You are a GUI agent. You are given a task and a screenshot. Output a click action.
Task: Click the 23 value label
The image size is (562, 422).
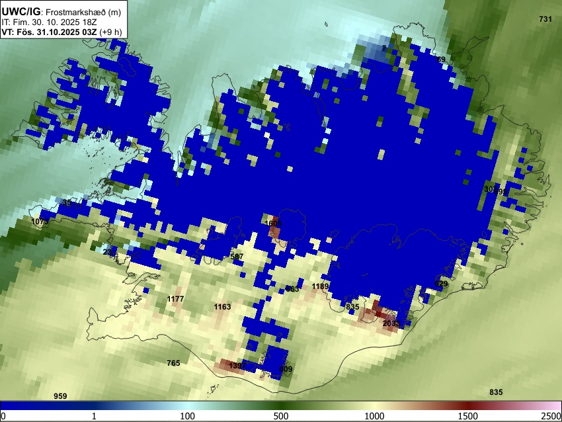click(107, 252)
